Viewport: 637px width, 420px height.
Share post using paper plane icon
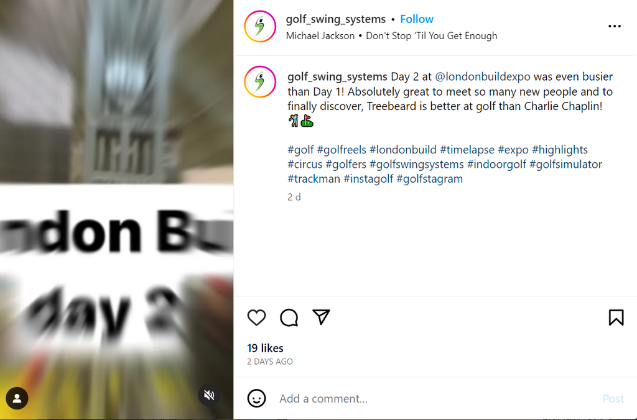(x=321, y=317)
